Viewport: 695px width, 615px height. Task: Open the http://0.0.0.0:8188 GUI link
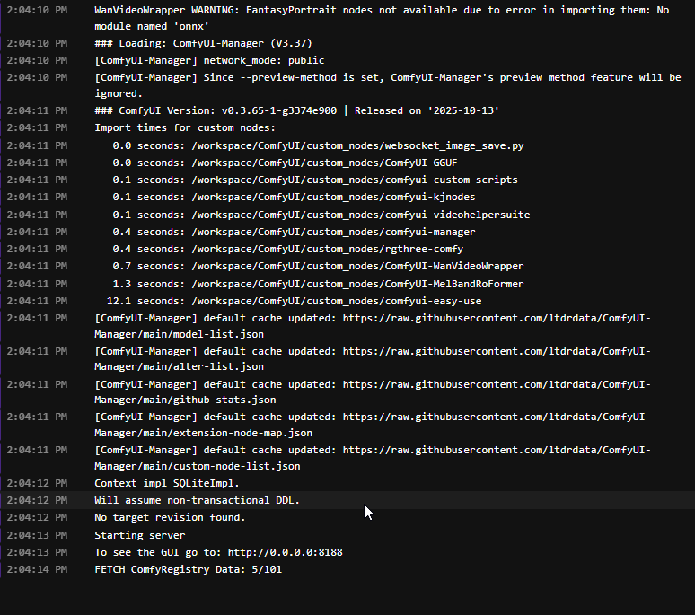point(285,552)
